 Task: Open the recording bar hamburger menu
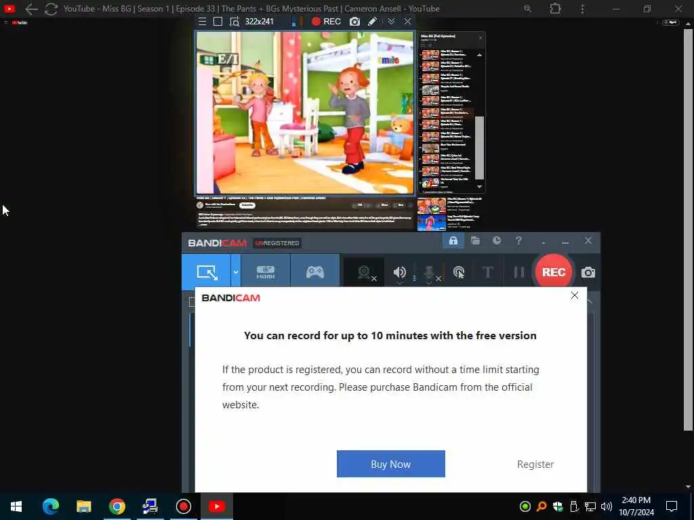click(202, 22)
